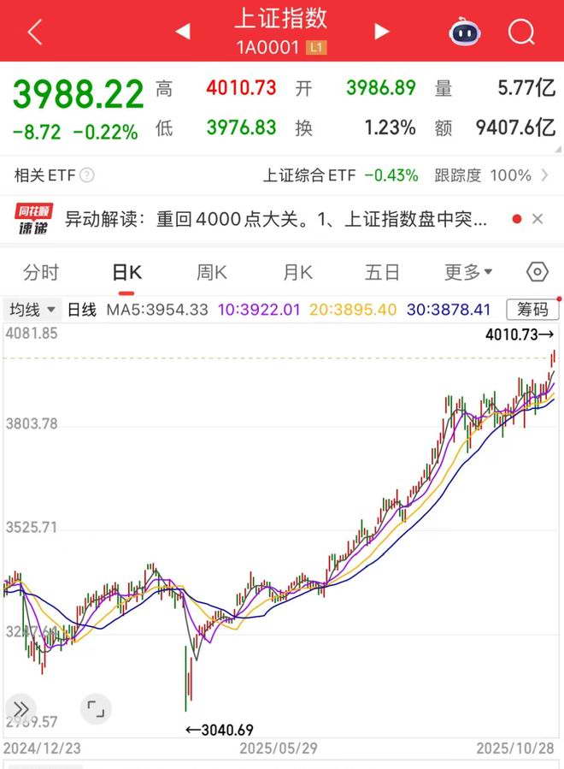Dismiss the 异动解读 news banner
The image size is (564, 769).
[538, 219]
